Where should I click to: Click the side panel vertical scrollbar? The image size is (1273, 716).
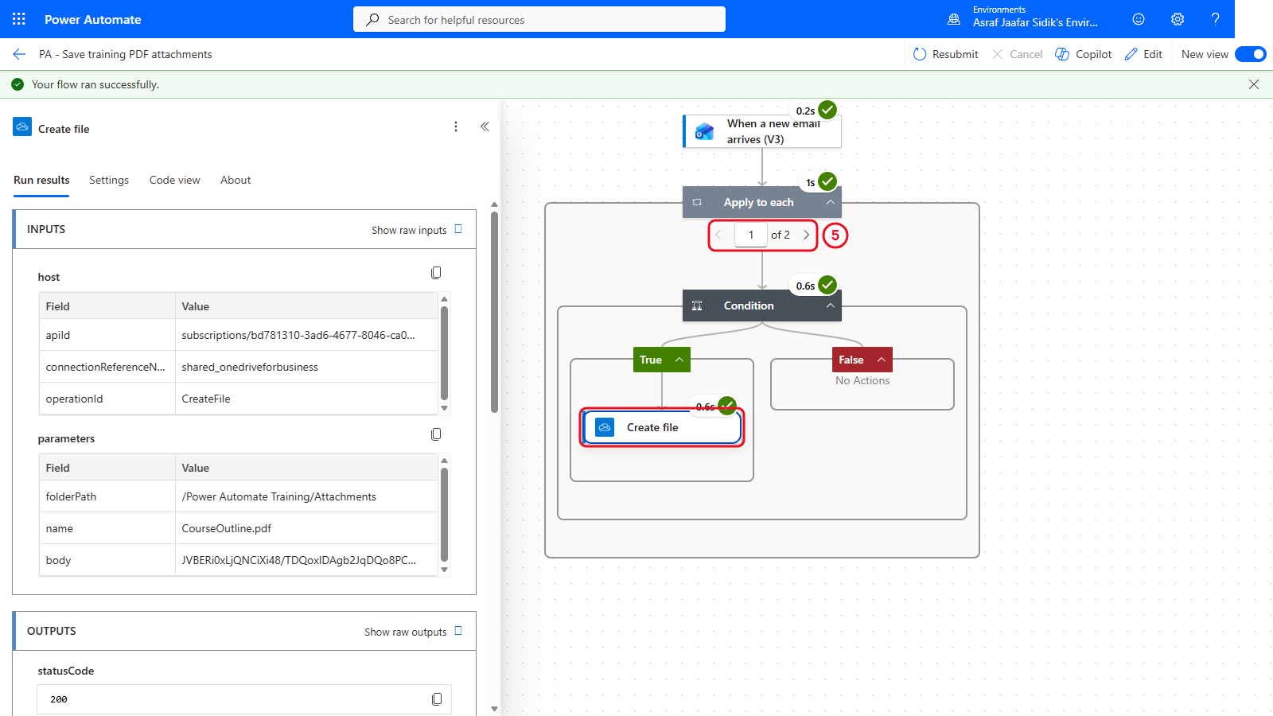(494, 310)
